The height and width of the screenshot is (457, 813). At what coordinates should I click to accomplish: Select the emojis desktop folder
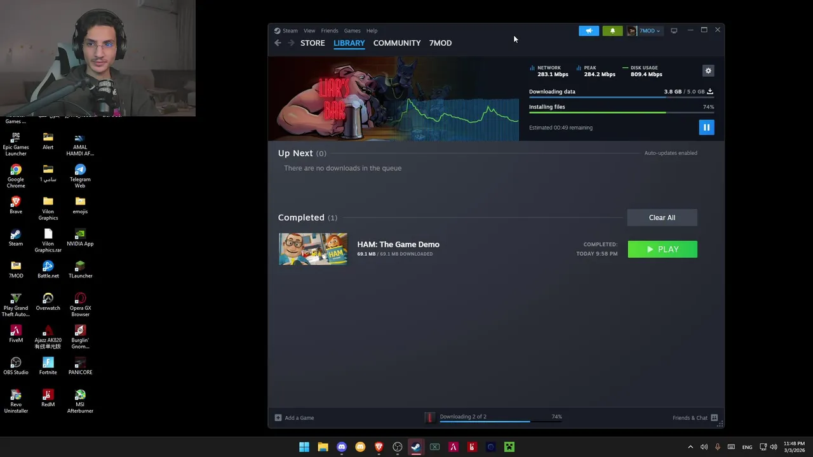pyautogui.click(x=80, y=205)
